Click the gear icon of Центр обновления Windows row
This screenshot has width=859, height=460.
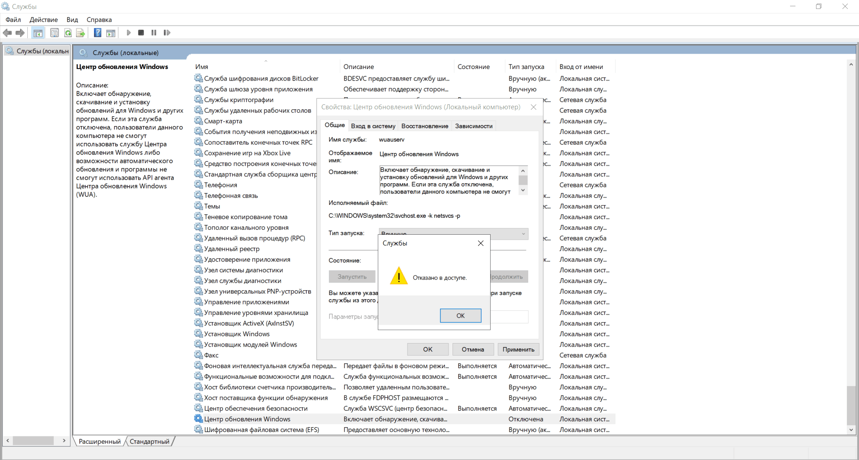(198, 419)
